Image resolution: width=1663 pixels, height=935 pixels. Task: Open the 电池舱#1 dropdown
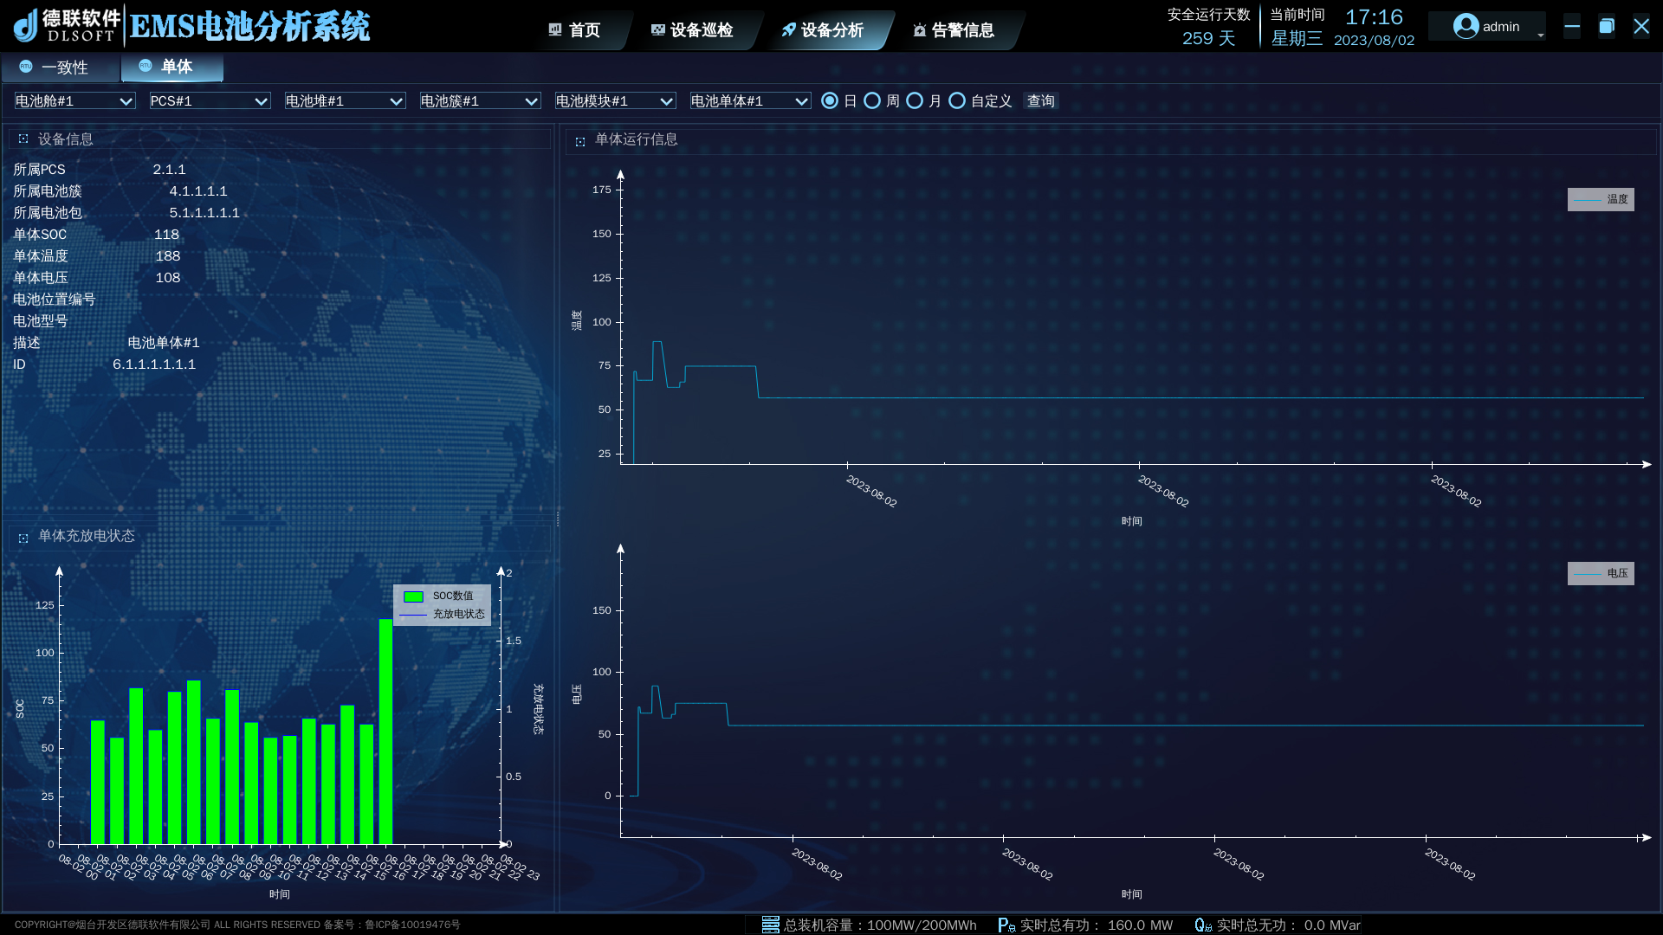(74, 101)
